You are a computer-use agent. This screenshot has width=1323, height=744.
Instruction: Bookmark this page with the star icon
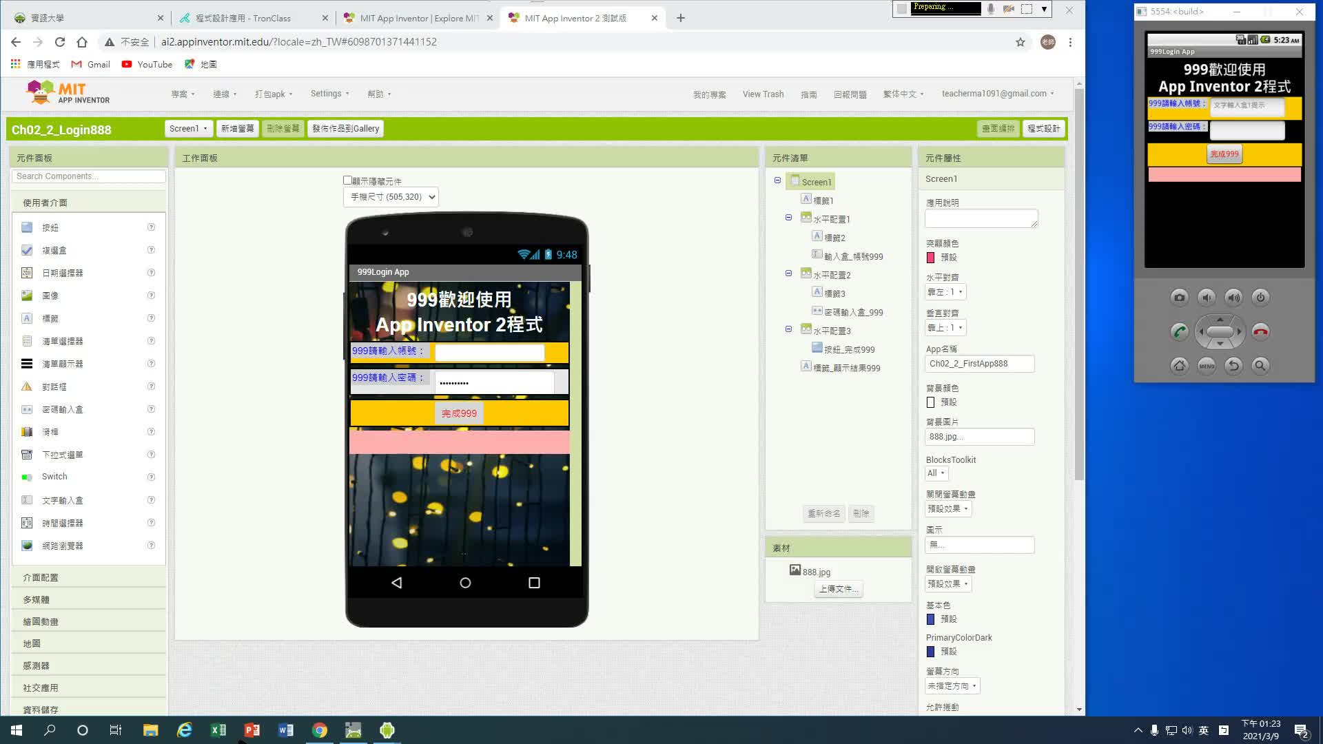[x=1020, y=42]
